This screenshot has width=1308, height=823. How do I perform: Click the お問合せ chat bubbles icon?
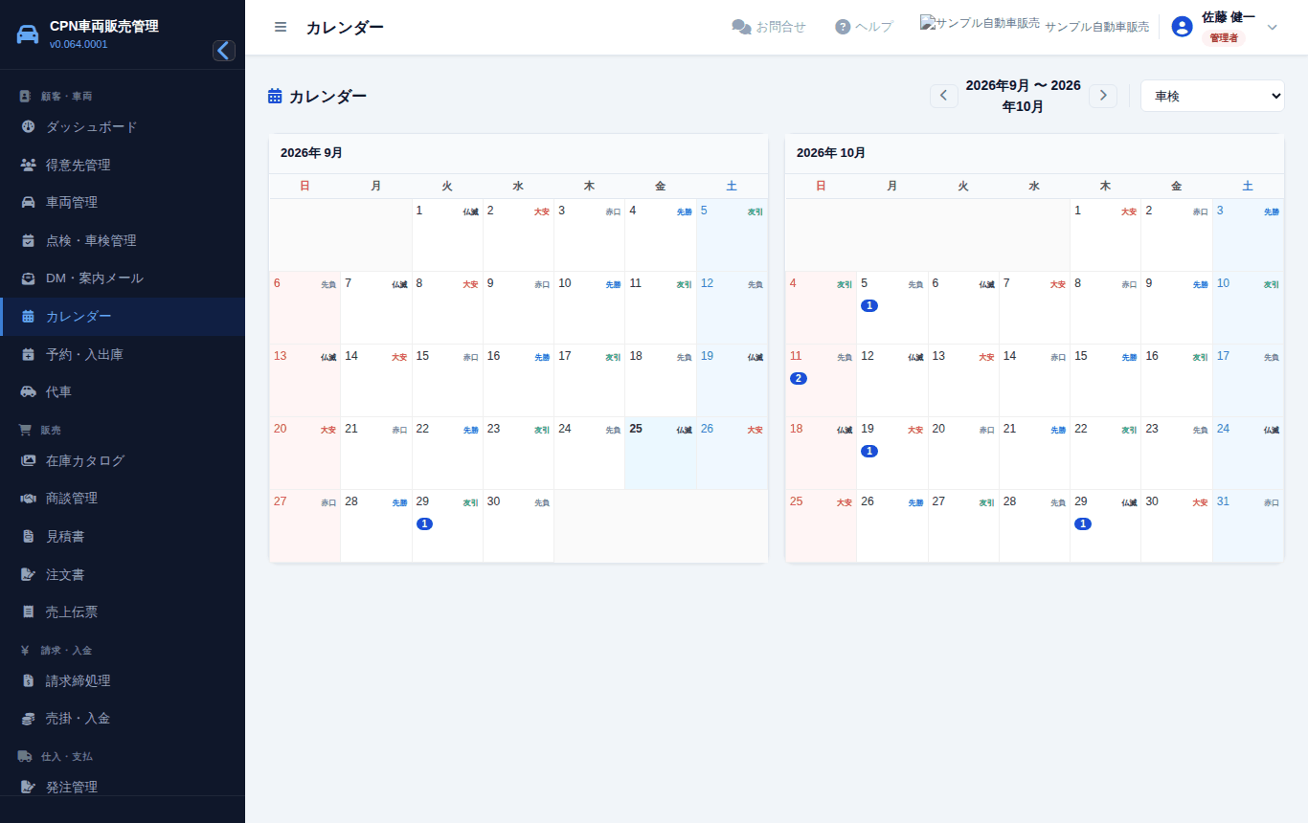point(741,27)
